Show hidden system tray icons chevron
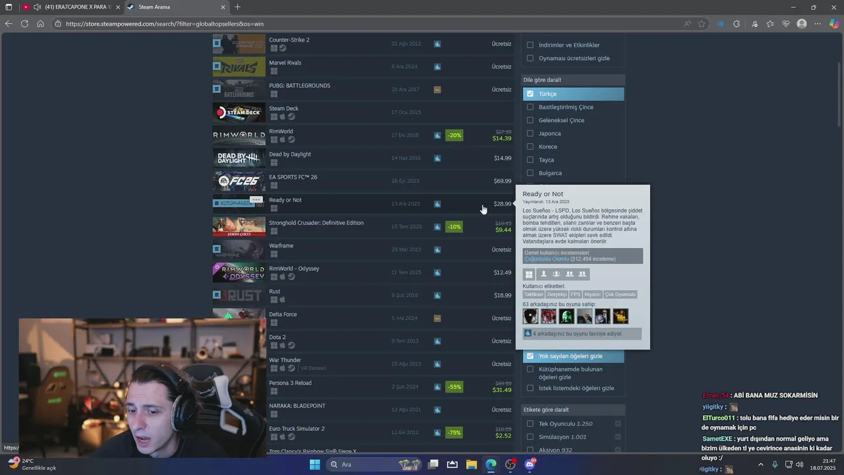The image size is (844, 475). point(760,464)
